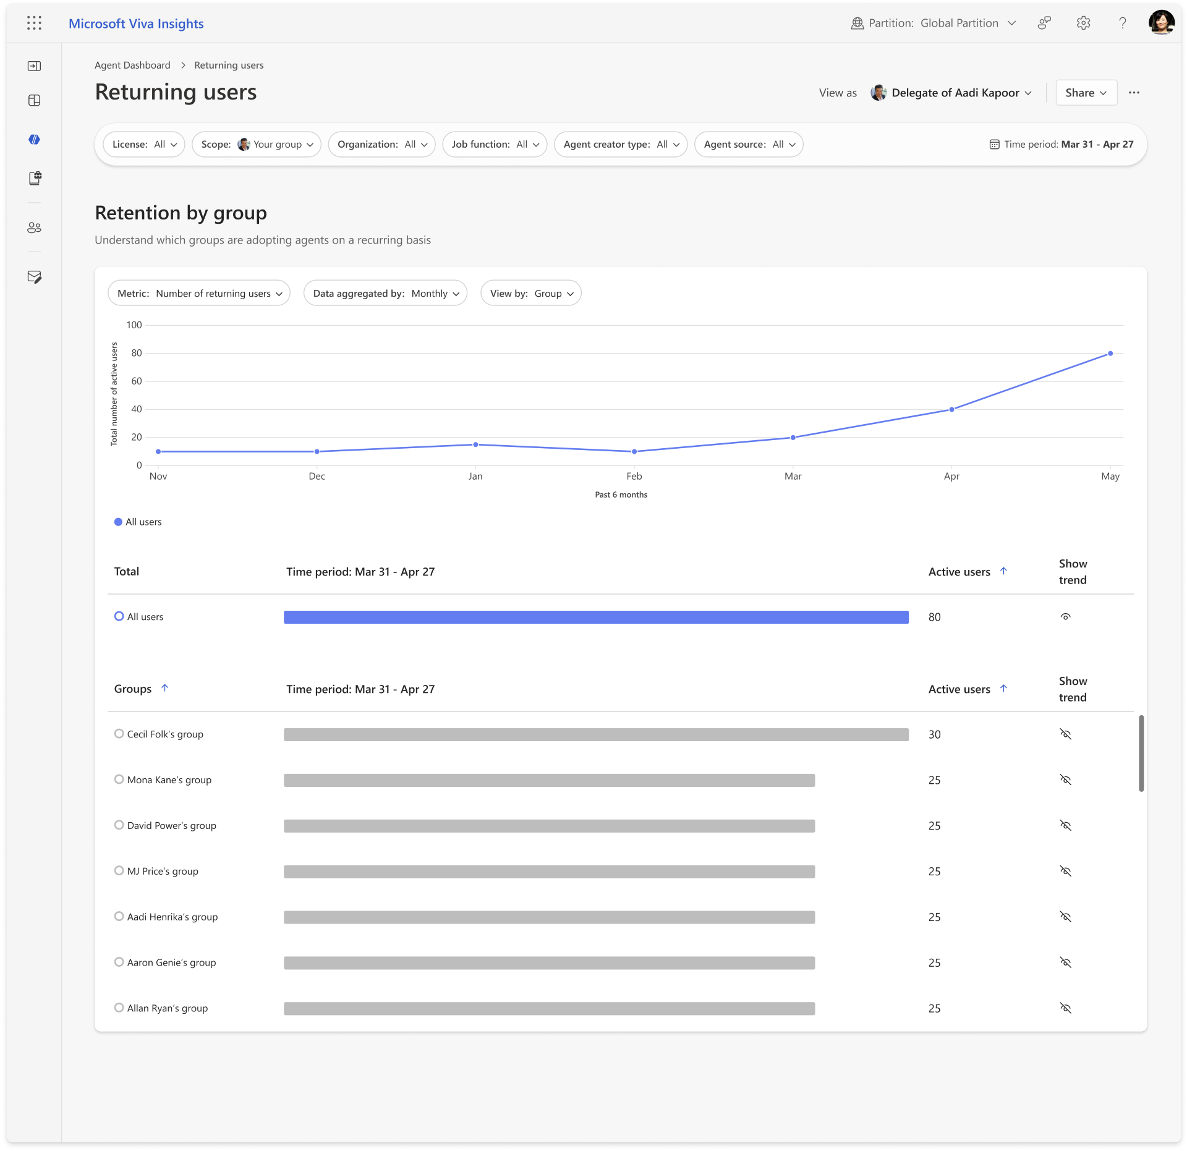
Task: Click the Help question mark icon
Action: pyautogui.click(x=1123, y=23)
